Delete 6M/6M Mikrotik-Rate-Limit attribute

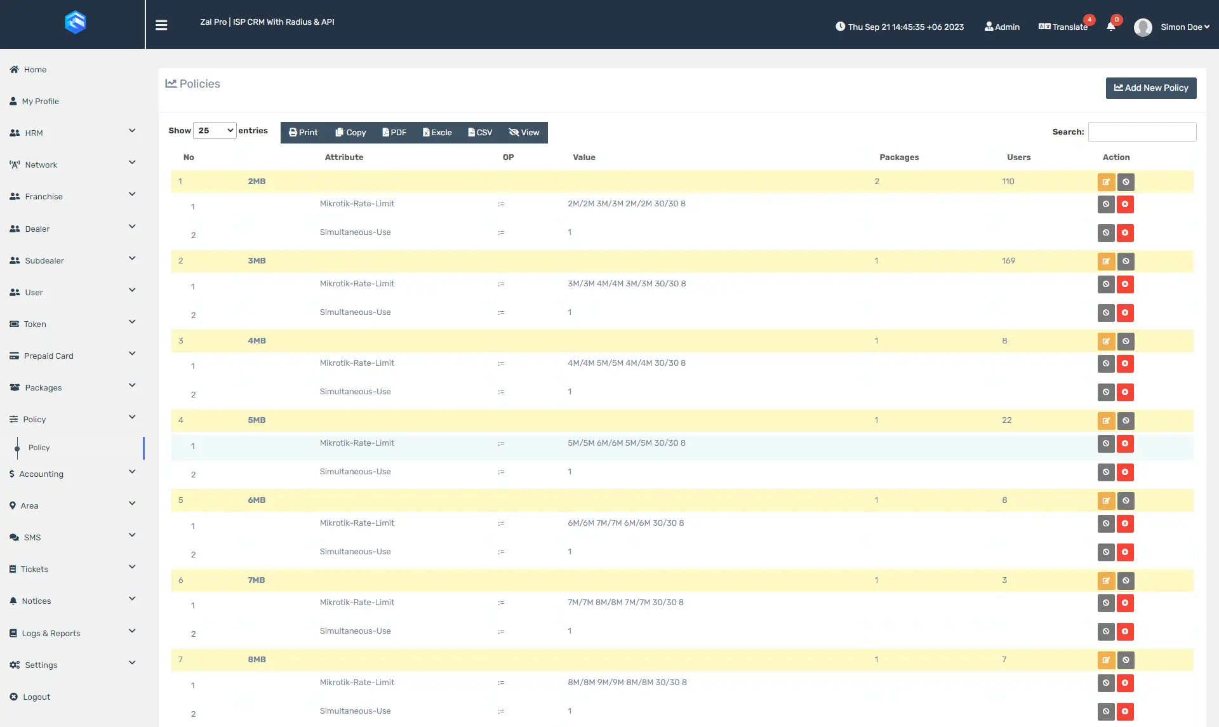click(1125, 524)
